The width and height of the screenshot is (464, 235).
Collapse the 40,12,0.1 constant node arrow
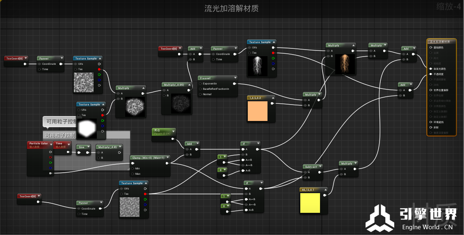tap(325, 189)
